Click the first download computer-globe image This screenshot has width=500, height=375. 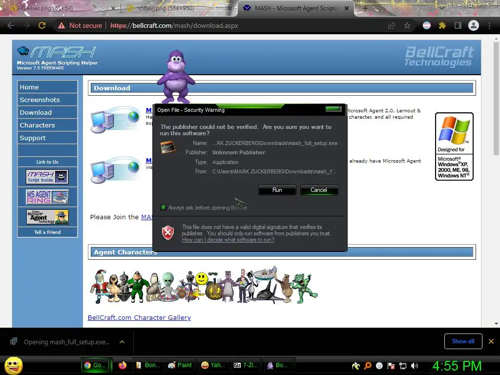point(115,120)
